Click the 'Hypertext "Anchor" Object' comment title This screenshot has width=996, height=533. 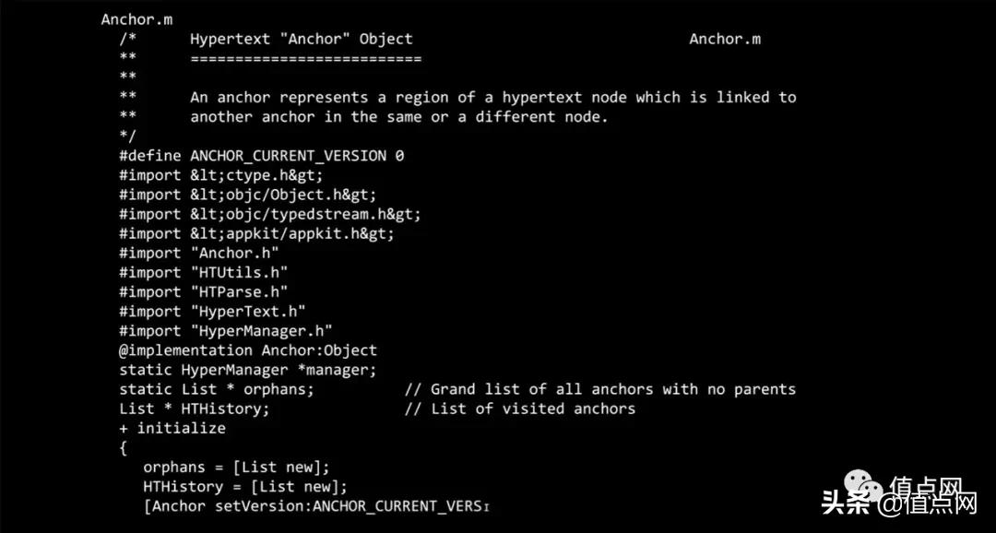coord(302,39)
